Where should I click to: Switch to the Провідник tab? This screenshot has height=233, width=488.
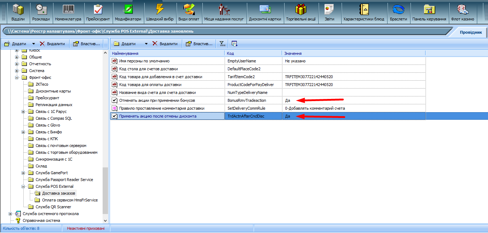(x=470, y=32)
